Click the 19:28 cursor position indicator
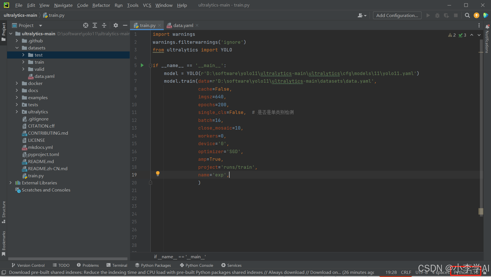Screen dimensions: 491x277 (391, 272)
